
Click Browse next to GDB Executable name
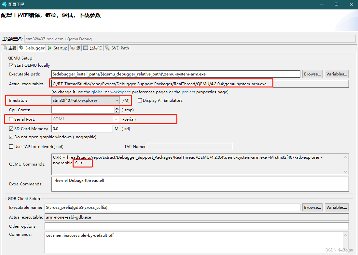312,207
